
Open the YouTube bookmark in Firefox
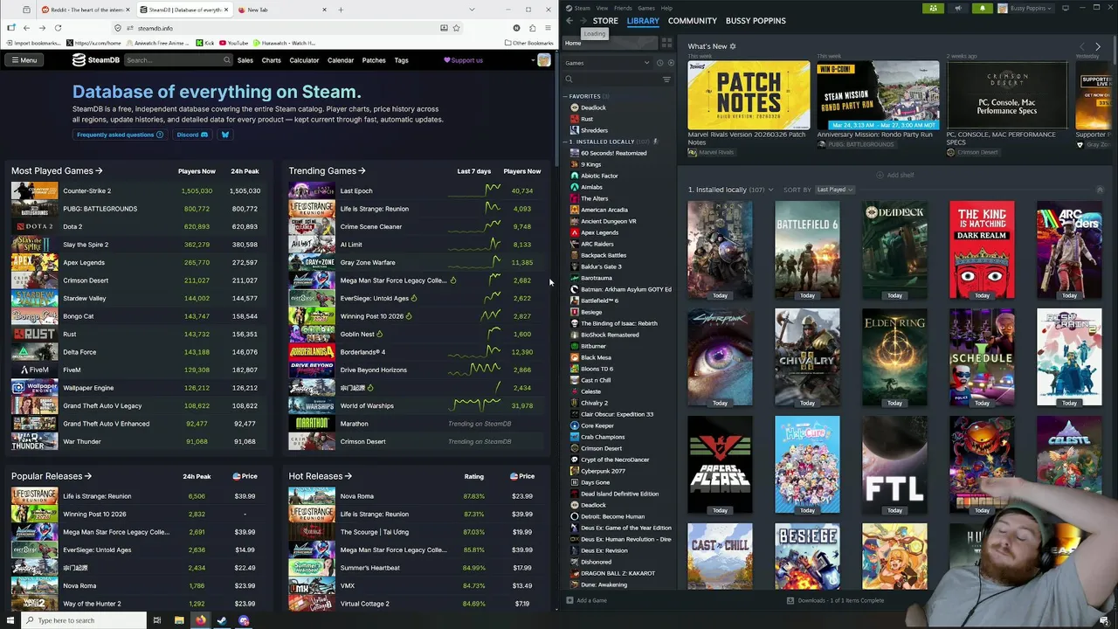233,43
